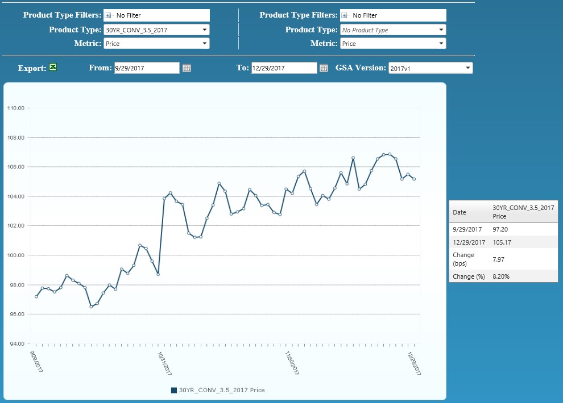This screenshot has height=403, width=563.
Task: Click the Excel export icon
Action: click(53, 67)
